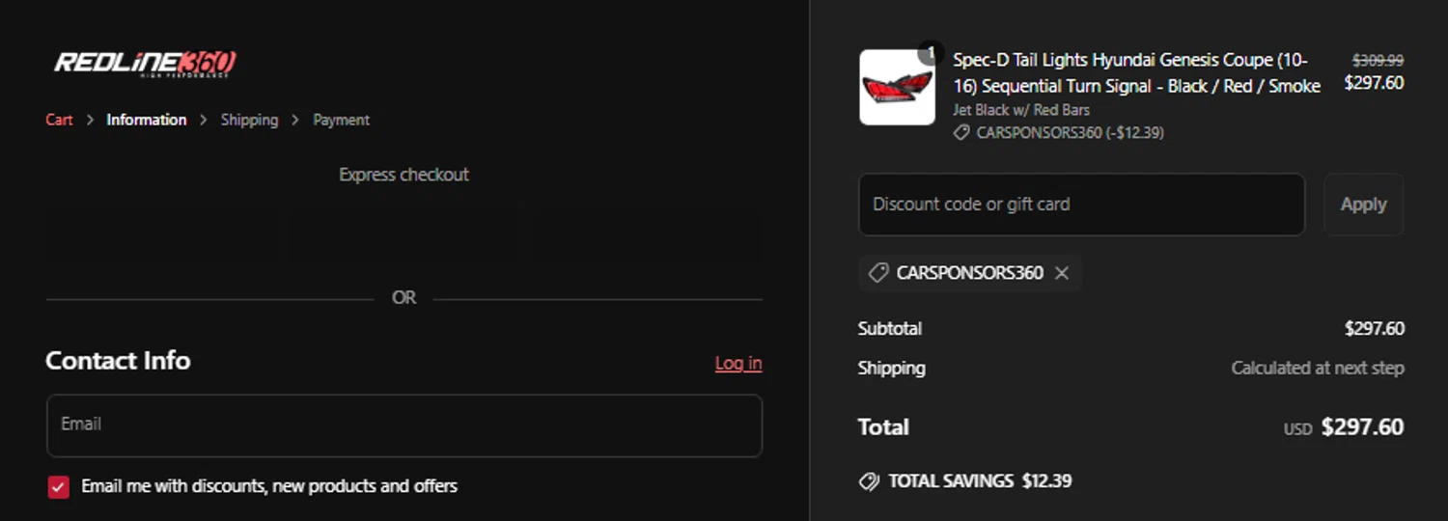Click the Log in link

point(738,363)
